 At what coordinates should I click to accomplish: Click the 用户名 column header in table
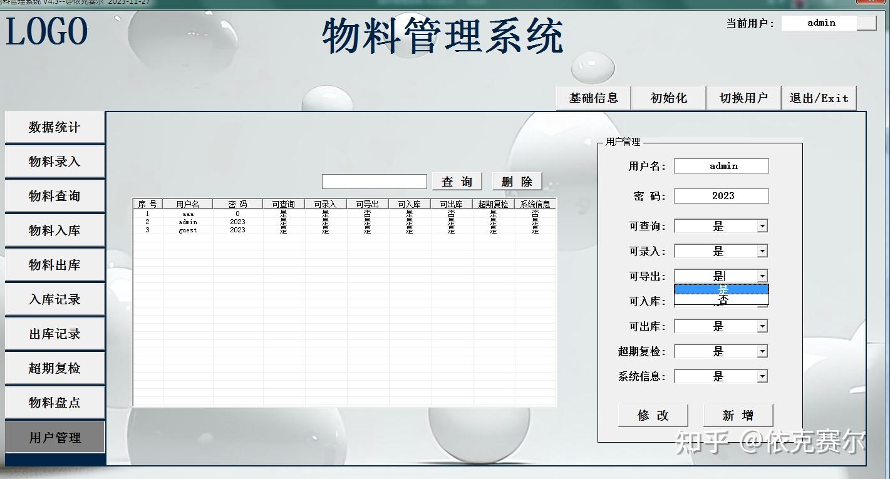pos(188,204)
